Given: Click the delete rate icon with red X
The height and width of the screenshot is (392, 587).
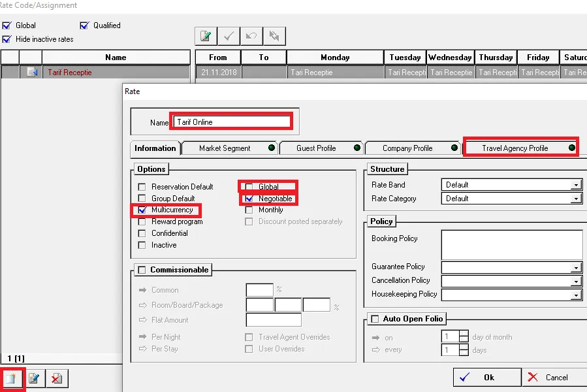Looking at the screenshot, I should tap(57, 378).
